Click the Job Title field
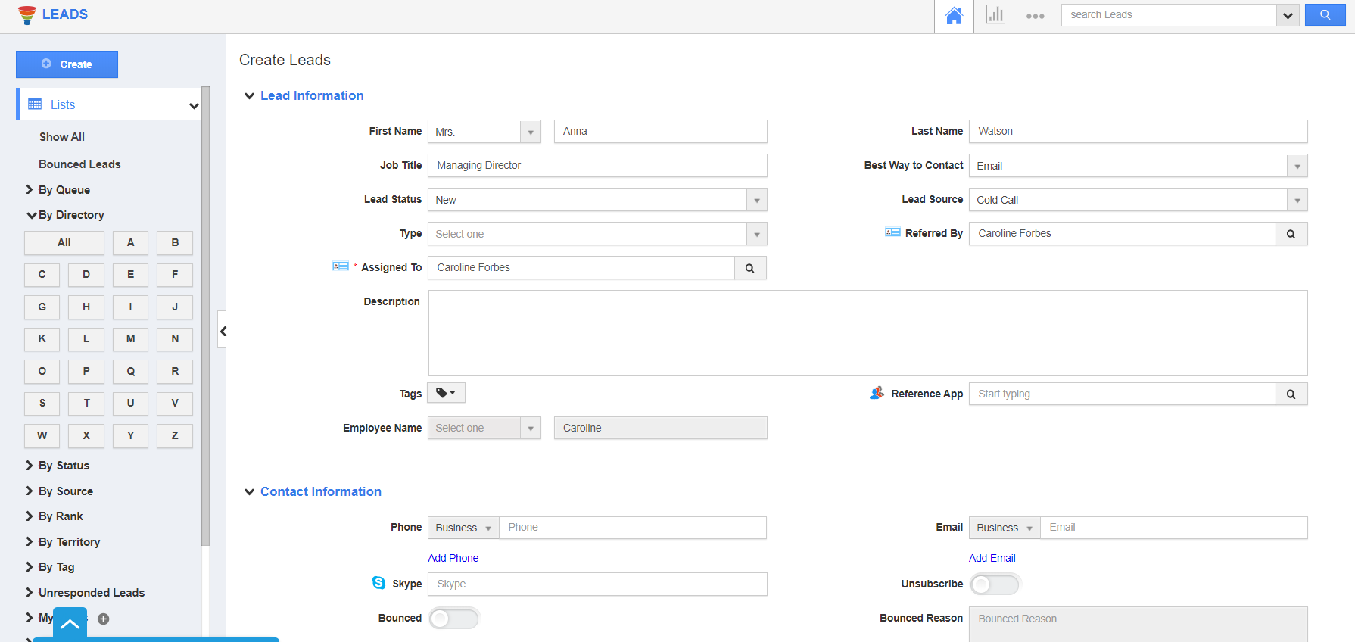Image resolution: width=1355 pixels, height=642 pixels. click(x=597, y=166)
